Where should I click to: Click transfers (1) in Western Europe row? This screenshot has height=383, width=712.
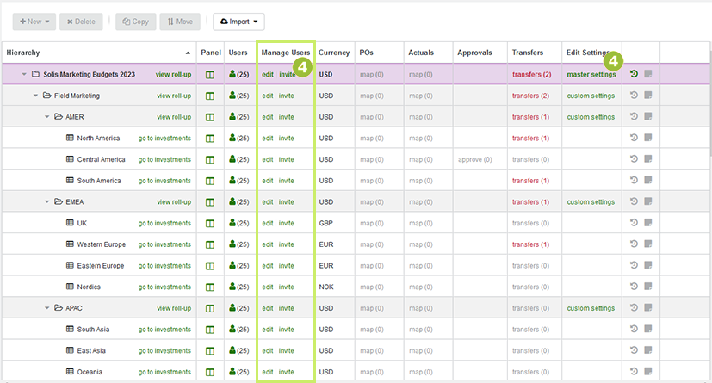(x=531, y=244)
